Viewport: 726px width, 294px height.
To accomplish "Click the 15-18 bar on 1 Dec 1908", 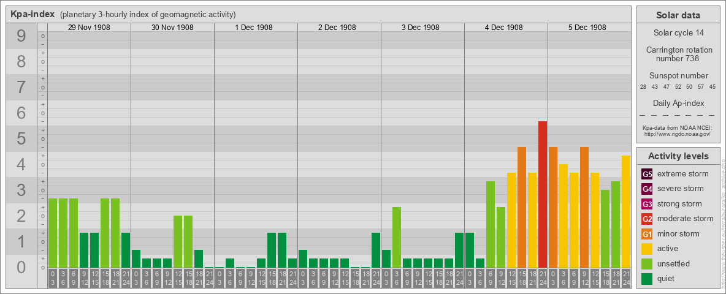I will (272, 250).
